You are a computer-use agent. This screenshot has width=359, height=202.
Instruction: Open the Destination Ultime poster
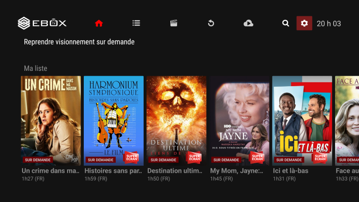point(176,120)
